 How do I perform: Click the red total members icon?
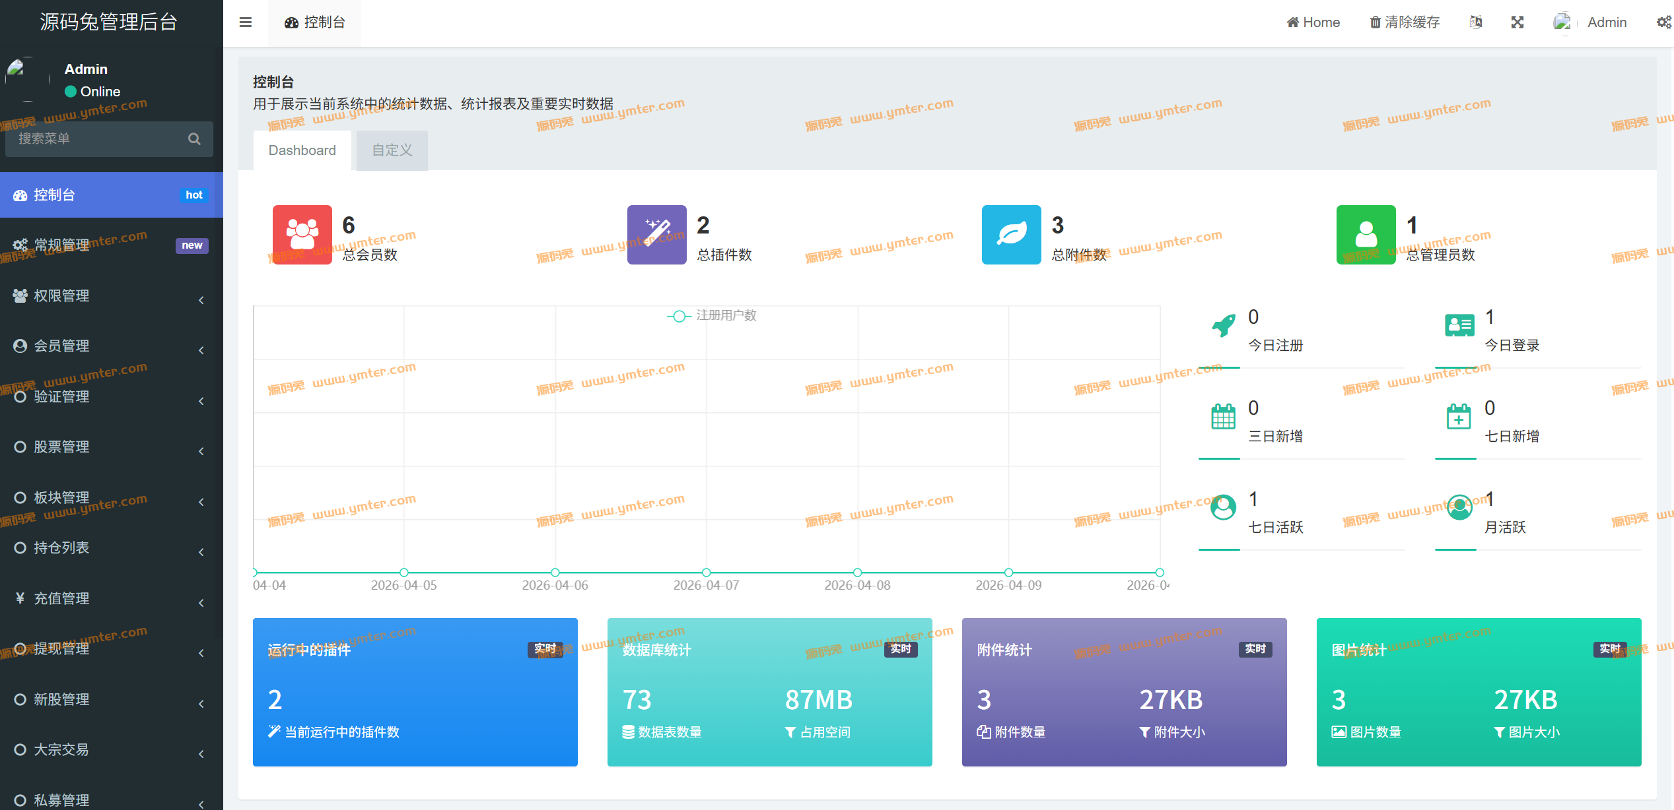(x=302, y=235)
